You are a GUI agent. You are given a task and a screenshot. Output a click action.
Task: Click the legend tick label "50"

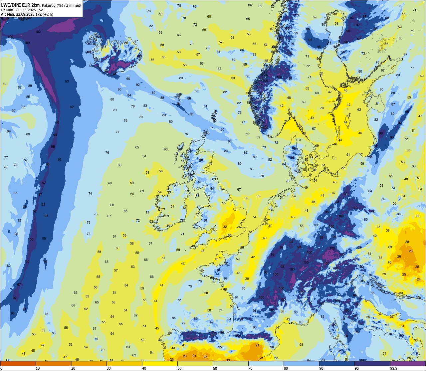point(179,368)
